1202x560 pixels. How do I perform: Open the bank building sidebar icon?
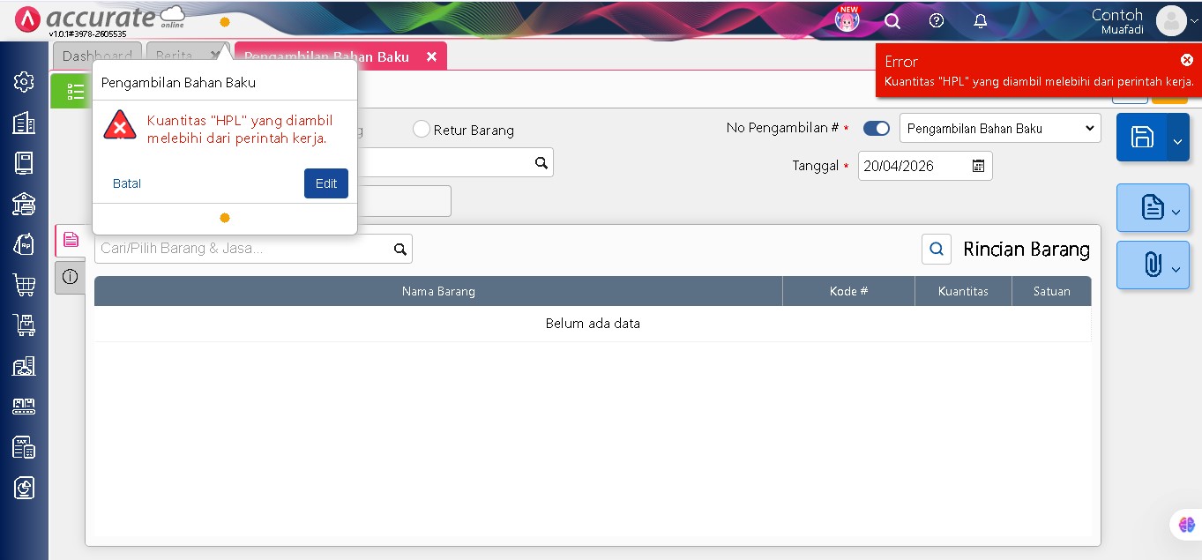click(24, 204)
